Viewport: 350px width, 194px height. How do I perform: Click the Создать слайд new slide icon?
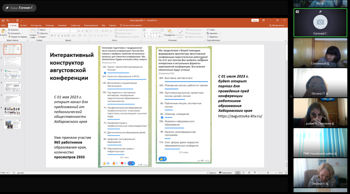point(33,31)
